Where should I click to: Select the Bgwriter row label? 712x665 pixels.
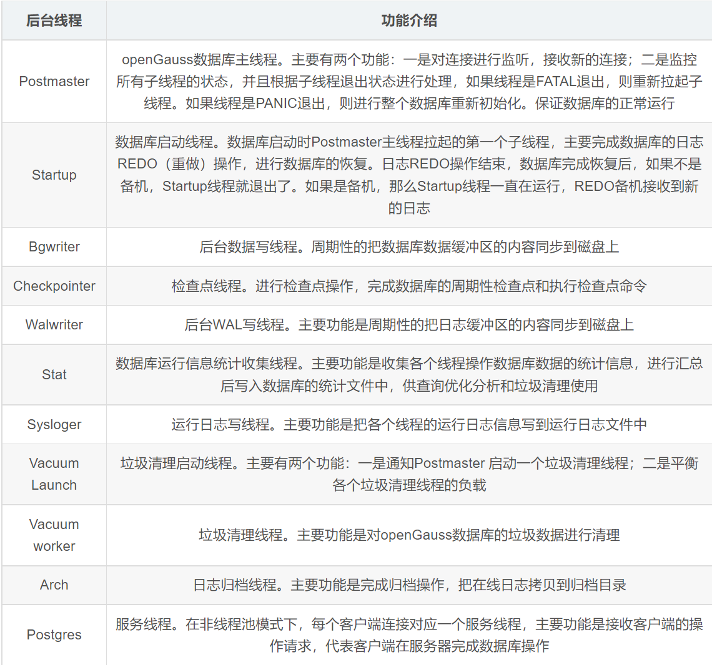click(x=54, y=247)
